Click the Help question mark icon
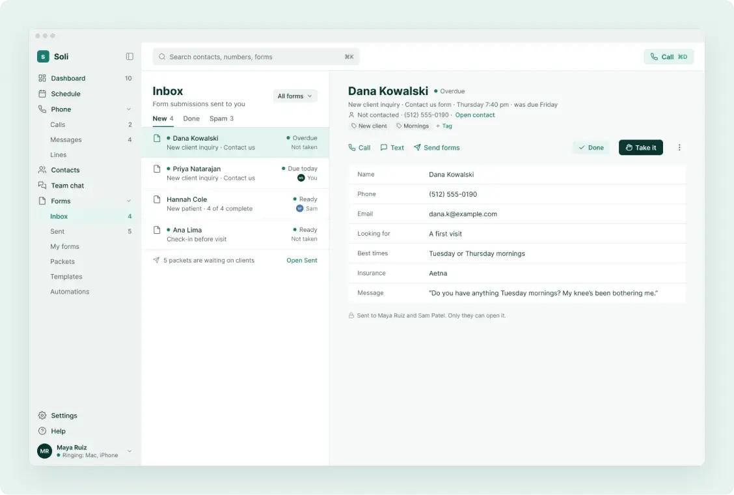 coord(42,431)
